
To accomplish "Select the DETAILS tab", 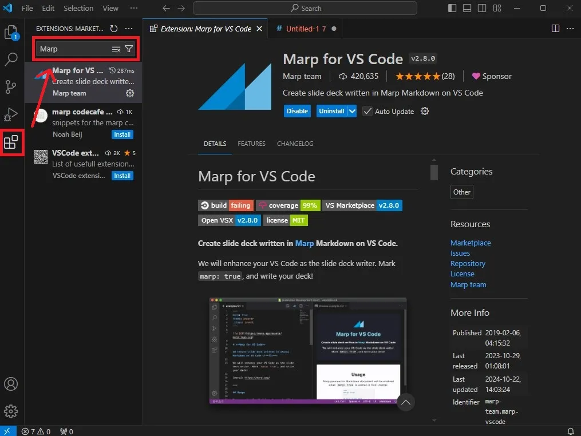I will click(215, 144).
